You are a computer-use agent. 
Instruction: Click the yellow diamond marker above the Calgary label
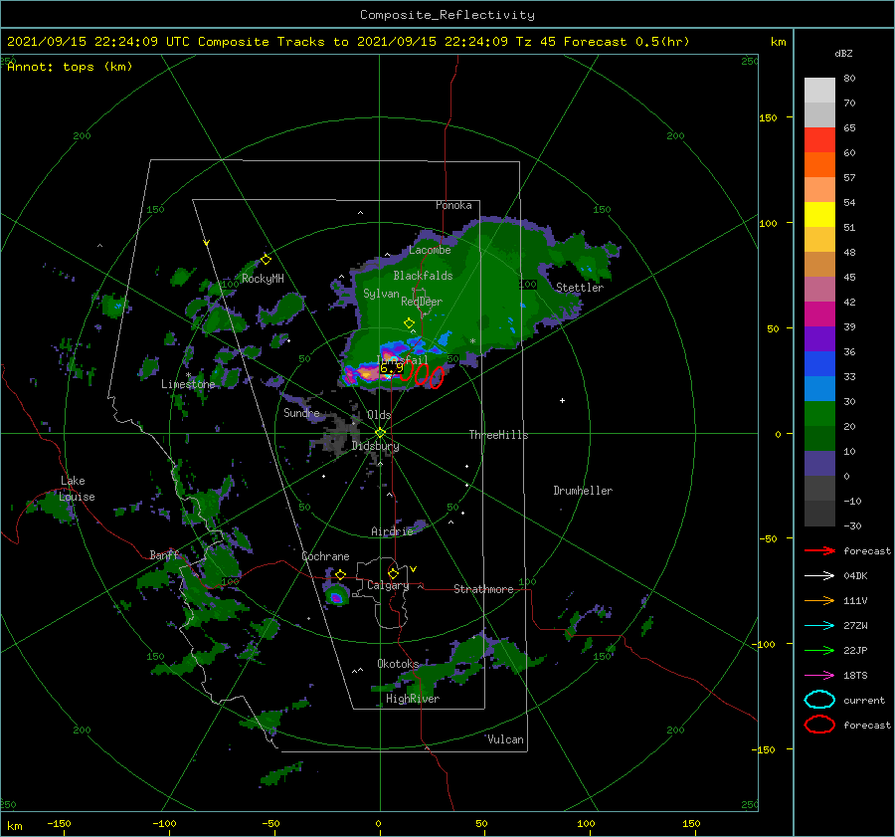pos(393,573)
